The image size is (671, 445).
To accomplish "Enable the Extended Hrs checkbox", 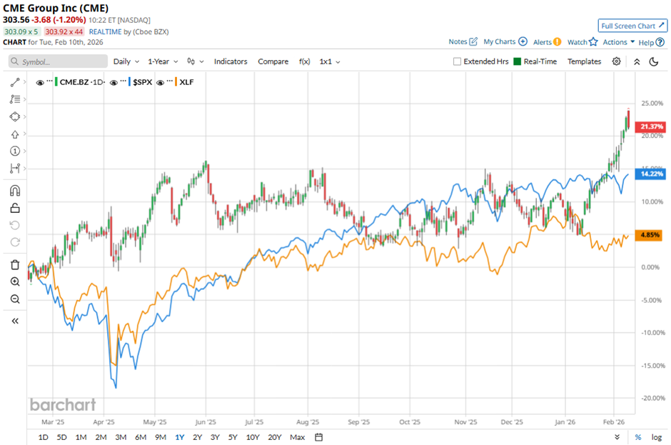I will tap(458, 61).
